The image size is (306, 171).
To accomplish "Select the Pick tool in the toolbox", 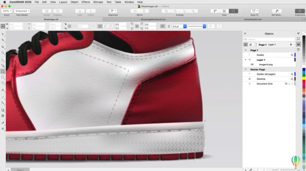I will click(x=3, y=34).
